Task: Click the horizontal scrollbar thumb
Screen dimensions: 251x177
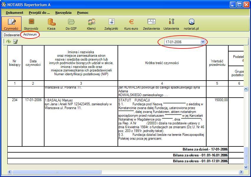Action: click(x=57, y=172)
